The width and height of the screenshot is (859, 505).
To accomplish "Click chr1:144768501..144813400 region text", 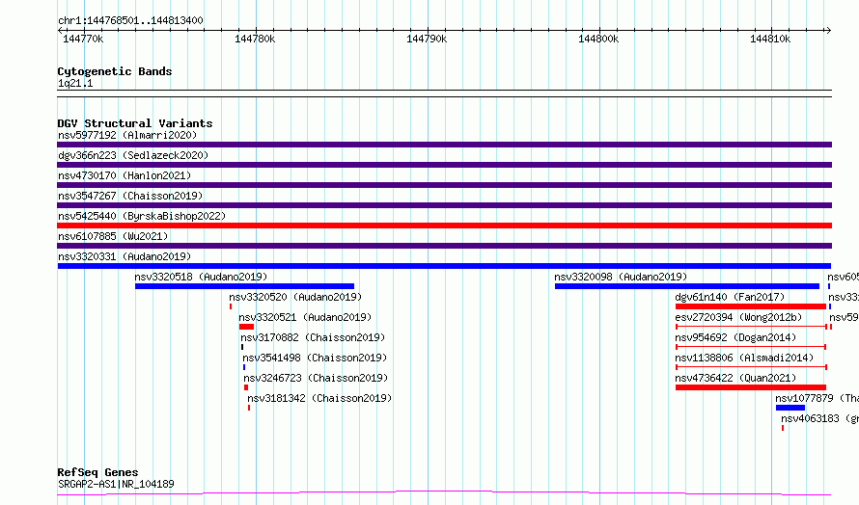I will point(130,20).
